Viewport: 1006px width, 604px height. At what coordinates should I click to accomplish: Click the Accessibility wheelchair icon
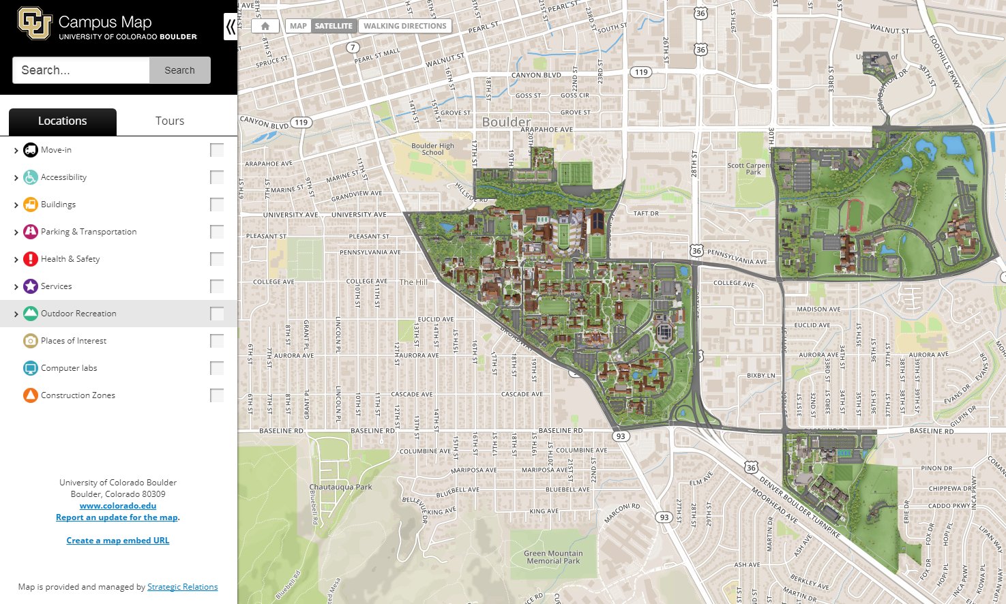click(29, 177)
